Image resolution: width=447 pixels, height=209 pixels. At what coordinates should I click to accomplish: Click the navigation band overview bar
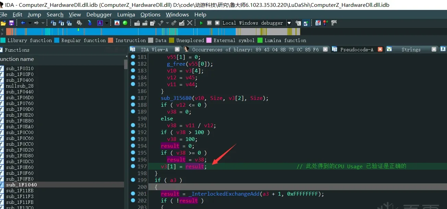click(153, 31)
